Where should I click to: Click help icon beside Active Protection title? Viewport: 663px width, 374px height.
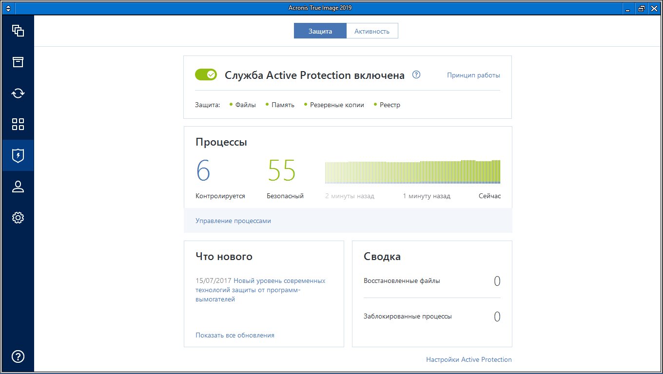pos(416,75)
